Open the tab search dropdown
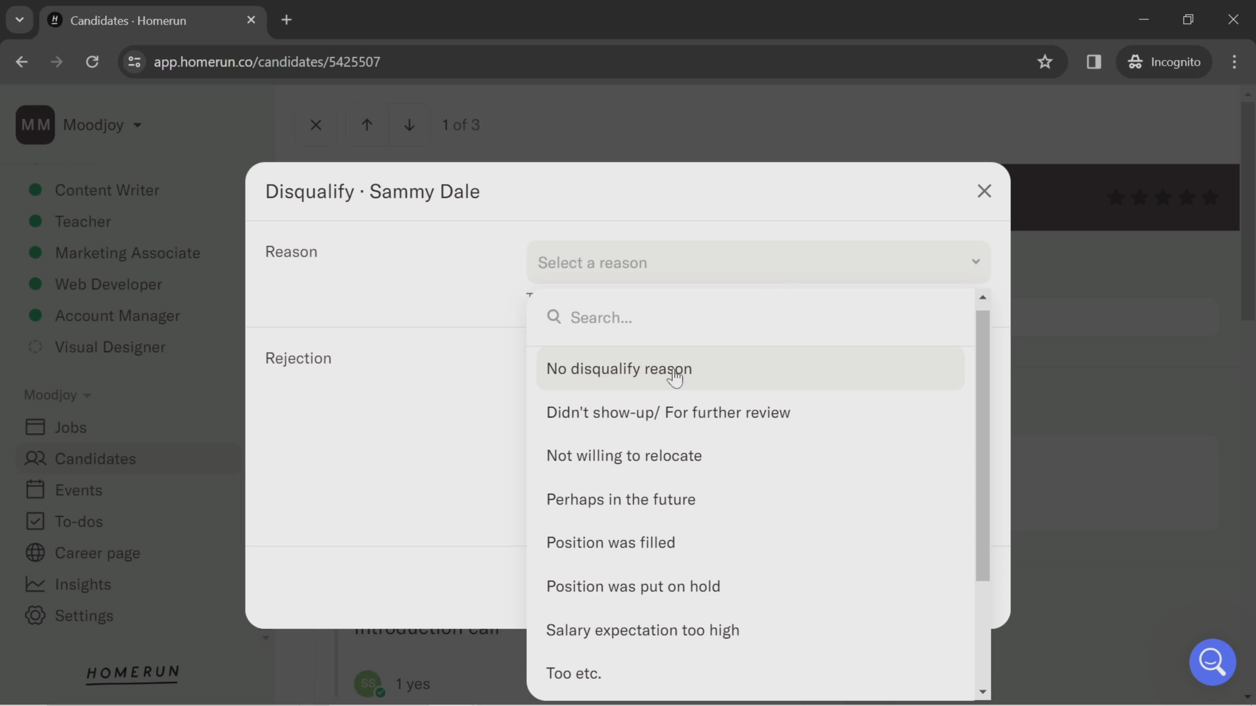Screen dimensions: 1256x706 tap(20, 20)
